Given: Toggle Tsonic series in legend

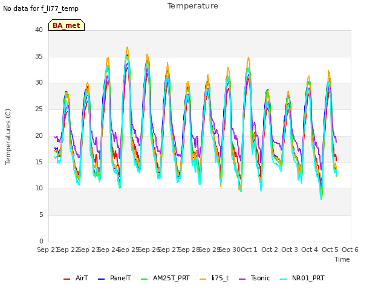Looking at the screenshot, I should click(255, 278).
